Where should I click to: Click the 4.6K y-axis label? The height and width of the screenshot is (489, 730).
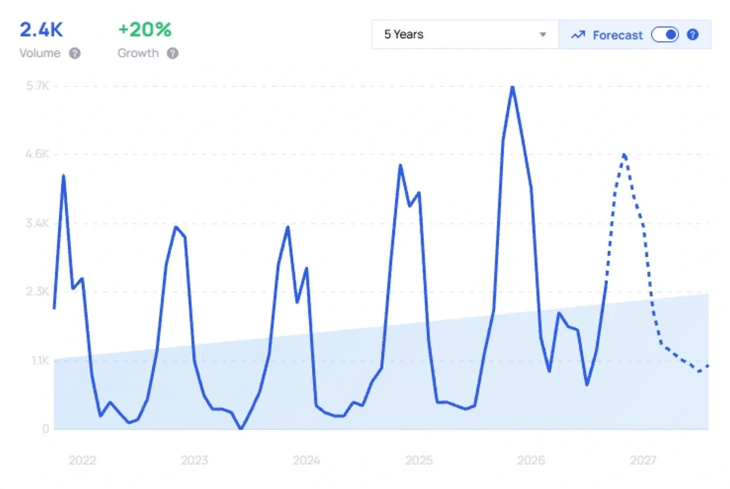pyautogui.click(x=36, y=154)
